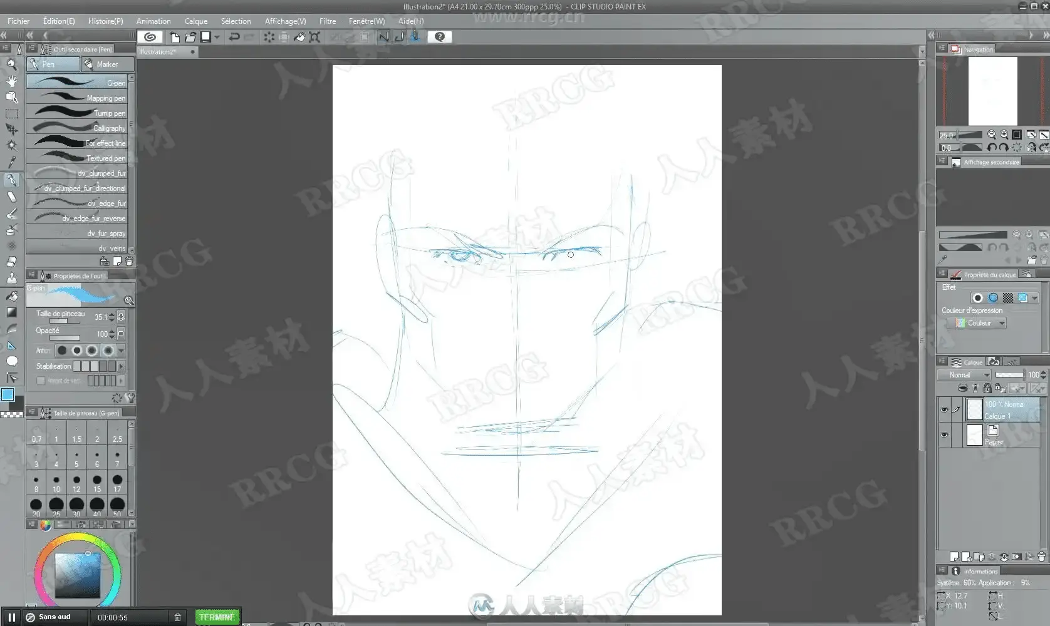
Task: Click the green TERMINÉ button
Action: (217, 617)
